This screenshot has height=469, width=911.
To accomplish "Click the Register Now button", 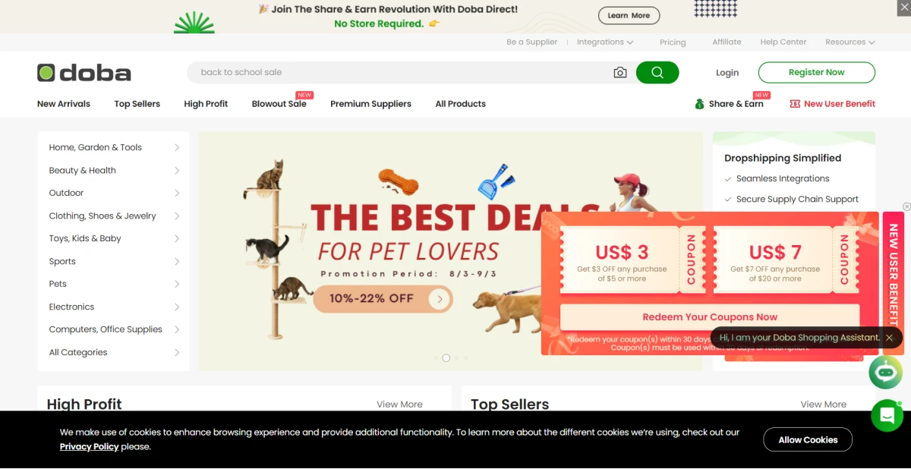I will (x=817, y=73).
